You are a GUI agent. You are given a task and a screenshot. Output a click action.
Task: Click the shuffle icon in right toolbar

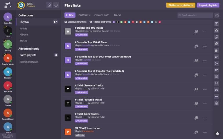[217, 83]
